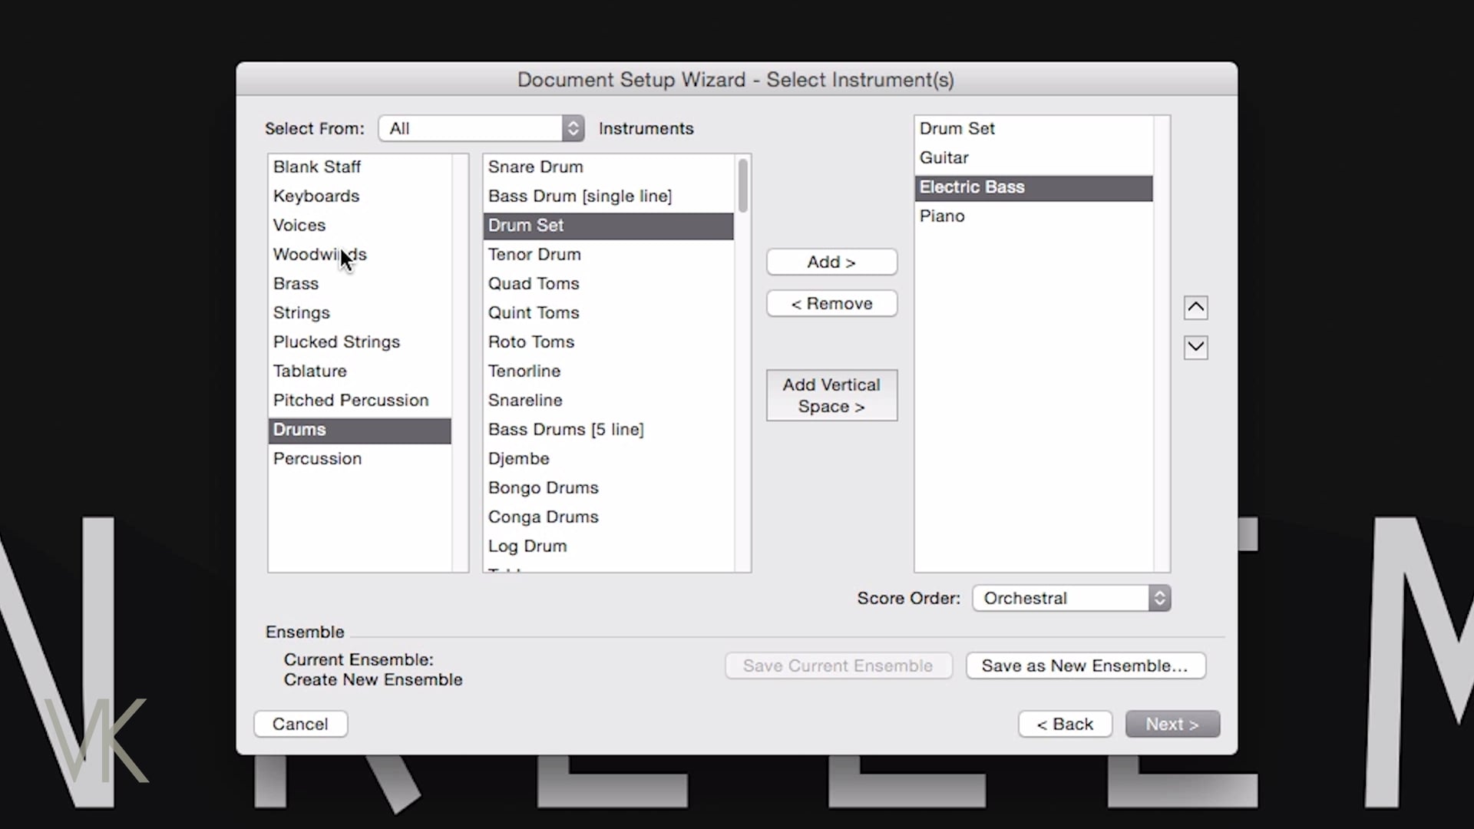
Task: Select Guitar in the added instruments list
Action: point(944,158)
